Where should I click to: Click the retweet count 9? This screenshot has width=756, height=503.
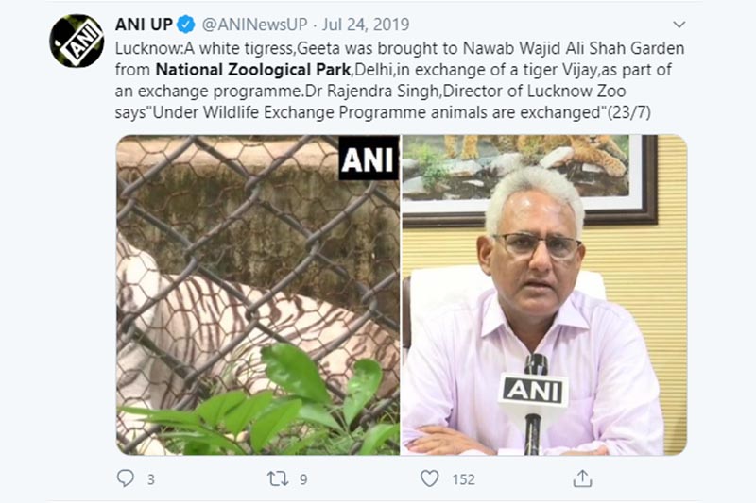[303, 479]
